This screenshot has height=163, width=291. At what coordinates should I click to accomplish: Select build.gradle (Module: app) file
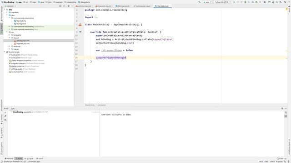[x=20, y=58]
